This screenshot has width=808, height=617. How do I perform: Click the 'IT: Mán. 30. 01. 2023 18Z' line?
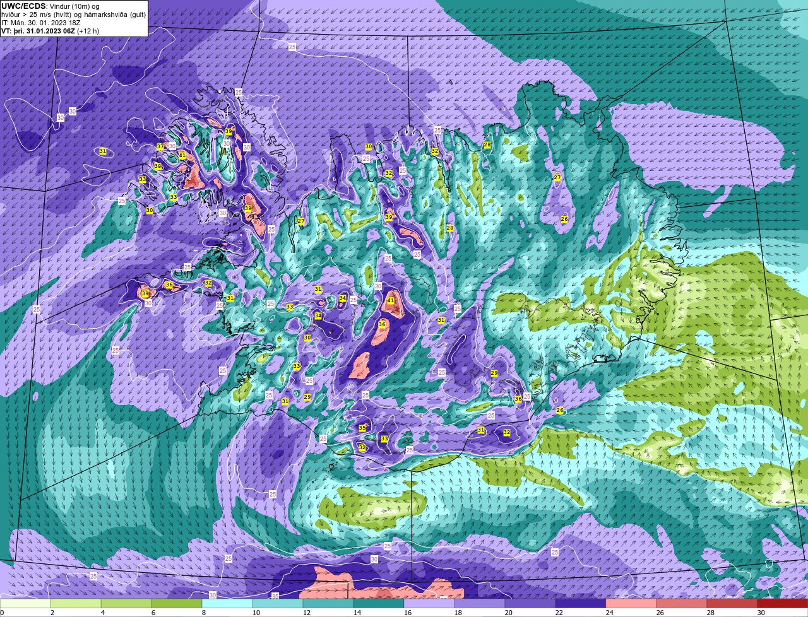[41, 23]
